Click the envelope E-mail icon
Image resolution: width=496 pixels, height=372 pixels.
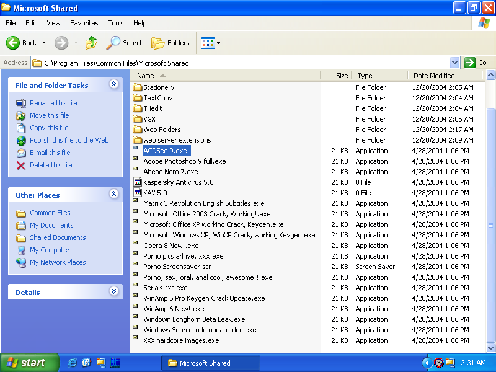pos(21,153)
